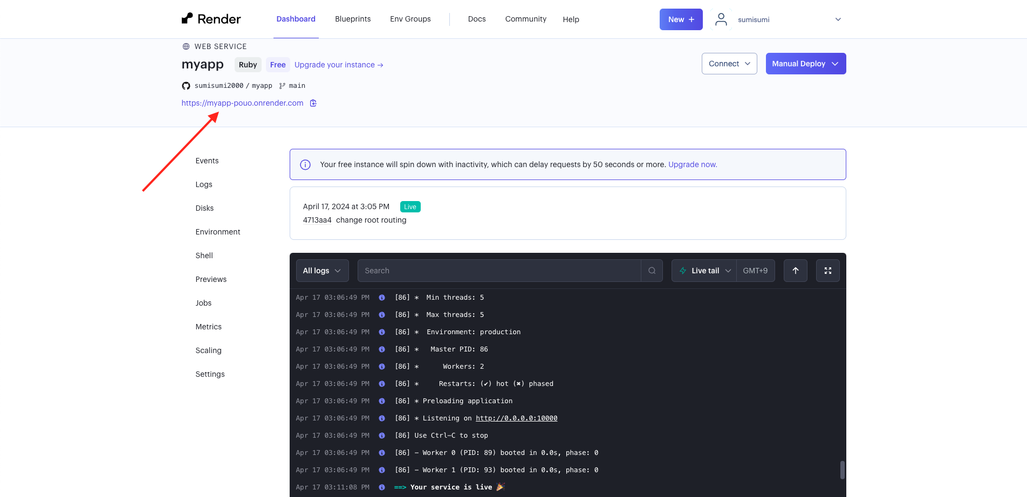1027x497 pixels.
Task: Open the Community link
Action: [x=526, y=19]
